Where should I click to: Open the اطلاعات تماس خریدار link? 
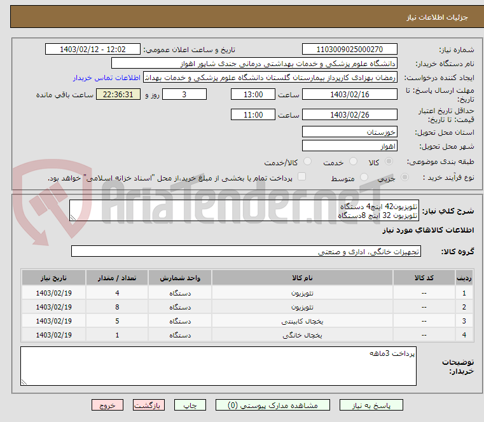[107, 78]
